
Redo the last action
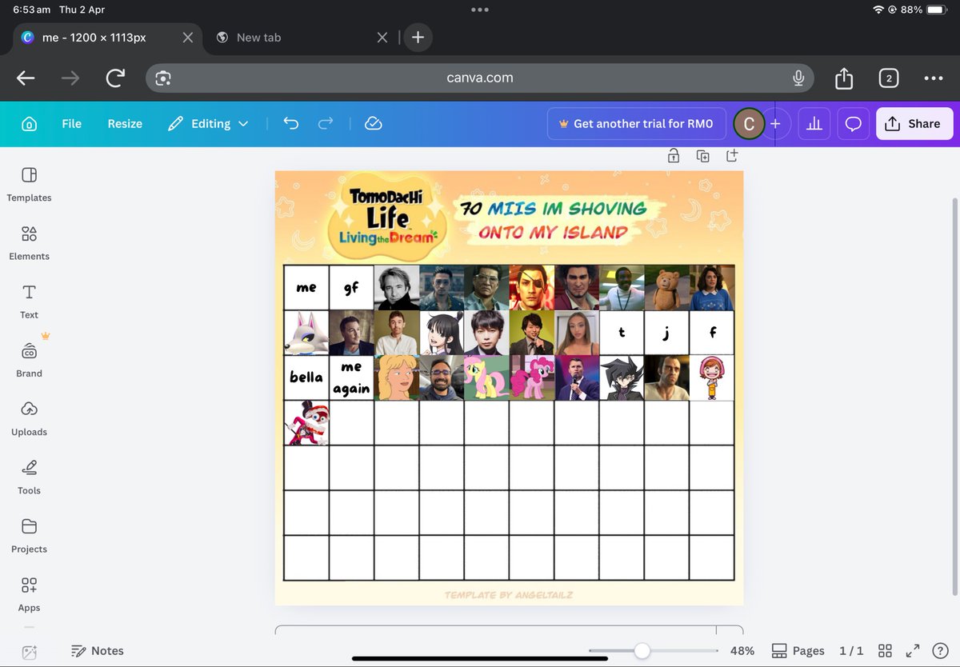click(x=326, y=124)
